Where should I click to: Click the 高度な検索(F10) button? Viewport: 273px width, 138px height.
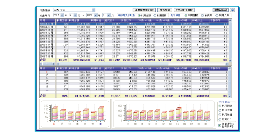pyautogui.click(x=144, y=10)
